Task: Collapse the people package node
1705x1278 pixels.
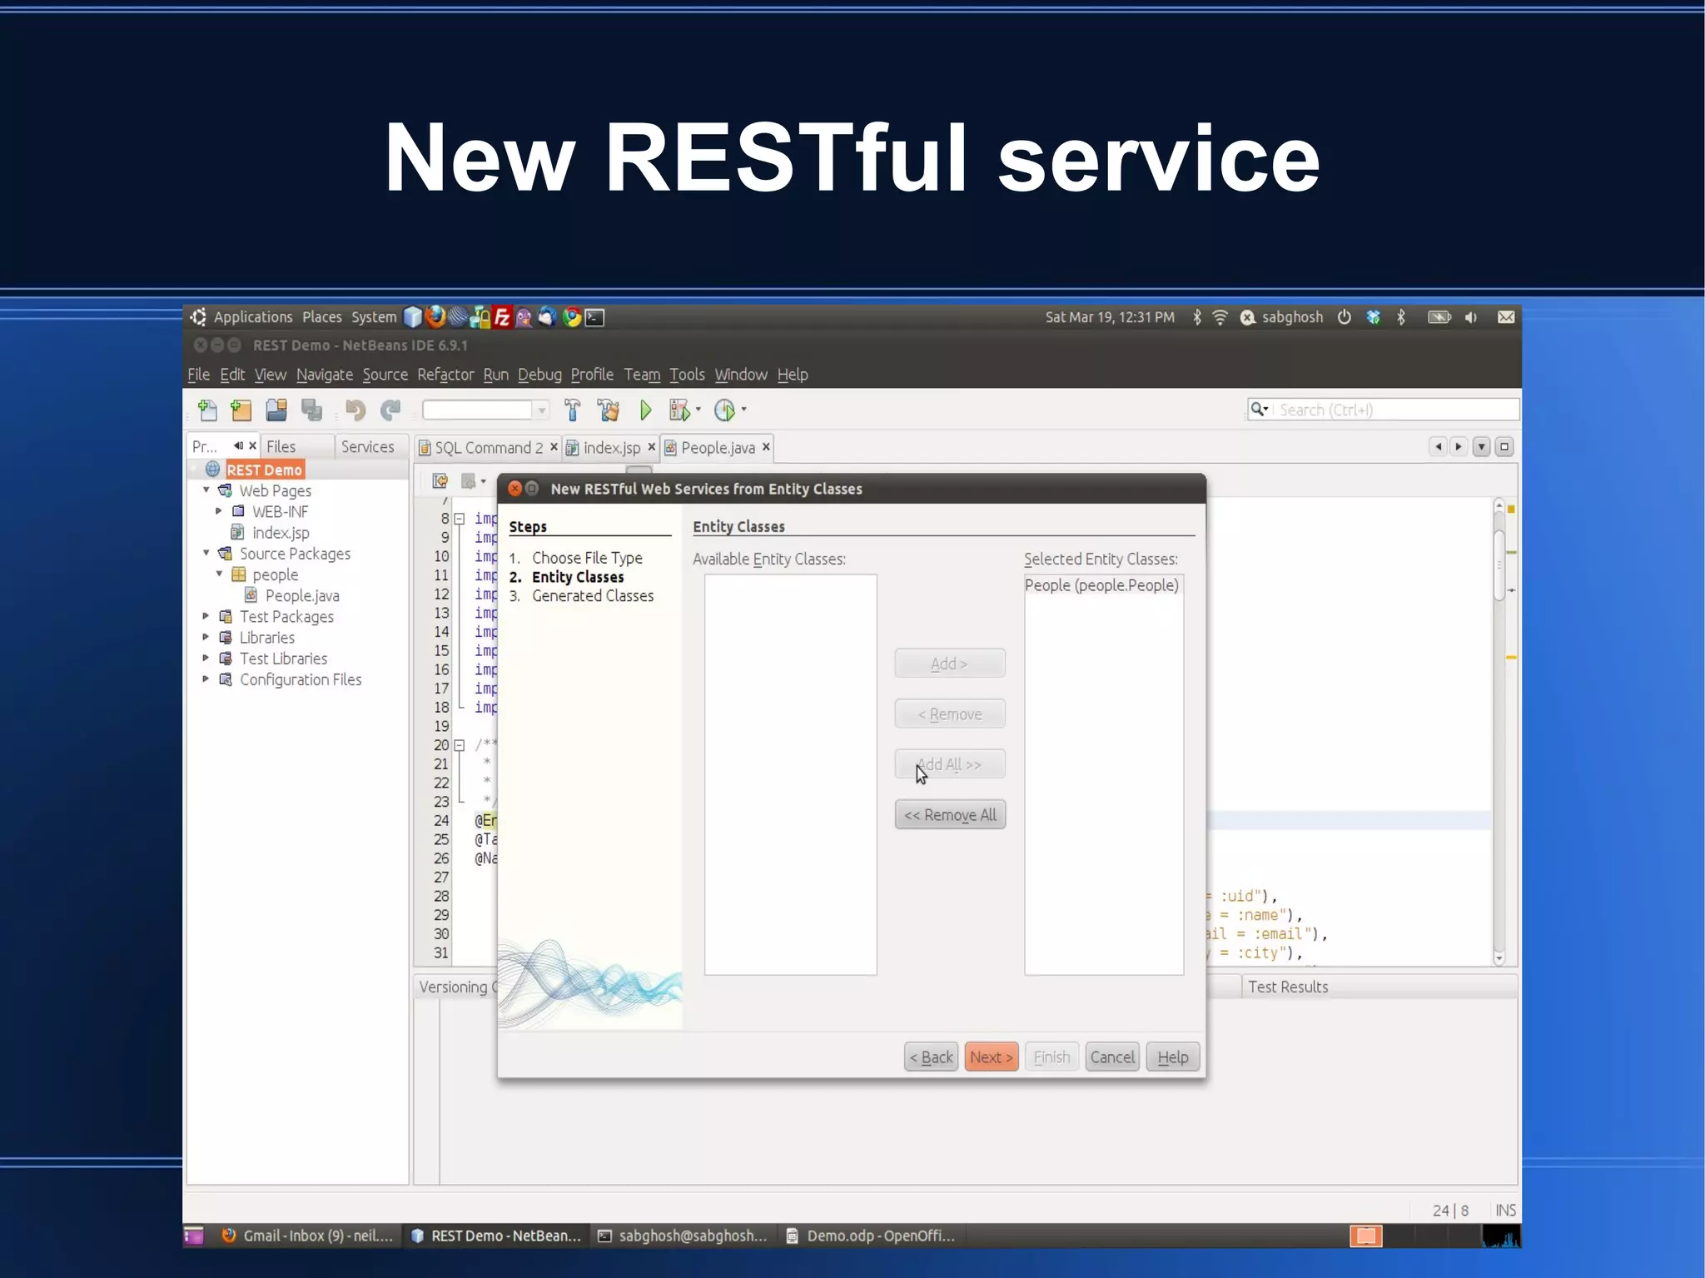Action: pyautogui.click(x=220, y=574)
